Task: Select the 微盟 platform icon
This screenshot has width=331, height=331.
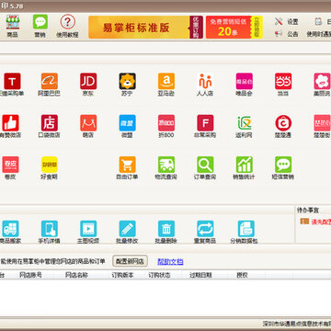Action: click(x=127, y=123)
